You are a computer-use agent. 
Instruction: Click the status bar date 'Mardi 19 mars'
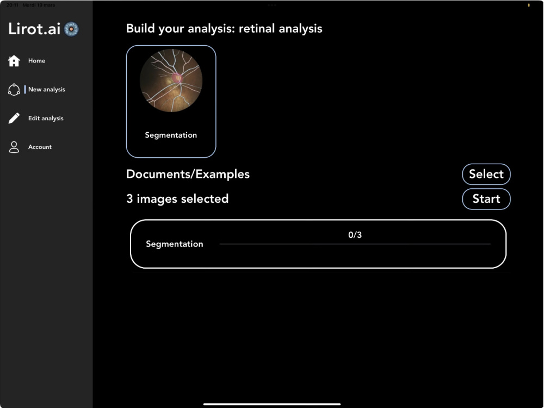tap(39, 5)
